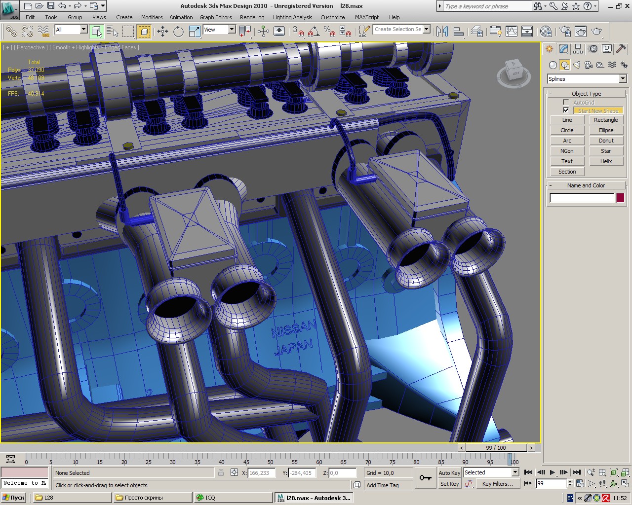Collapse the Name and Color rollout
Screen dimensions: 632x505
click(587, 185)
